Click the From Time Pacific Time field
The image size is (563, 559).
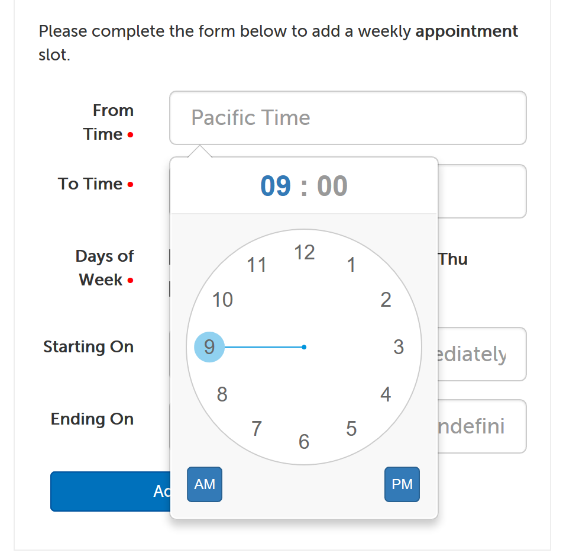click(x=348, y=117)
